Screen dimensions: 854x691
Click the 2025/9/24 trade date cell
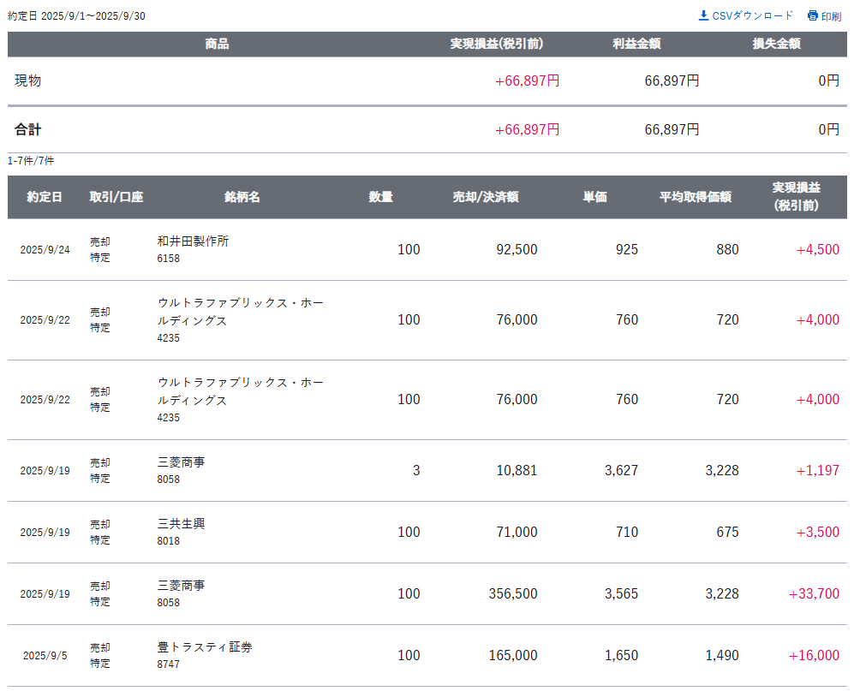point(45,250)
